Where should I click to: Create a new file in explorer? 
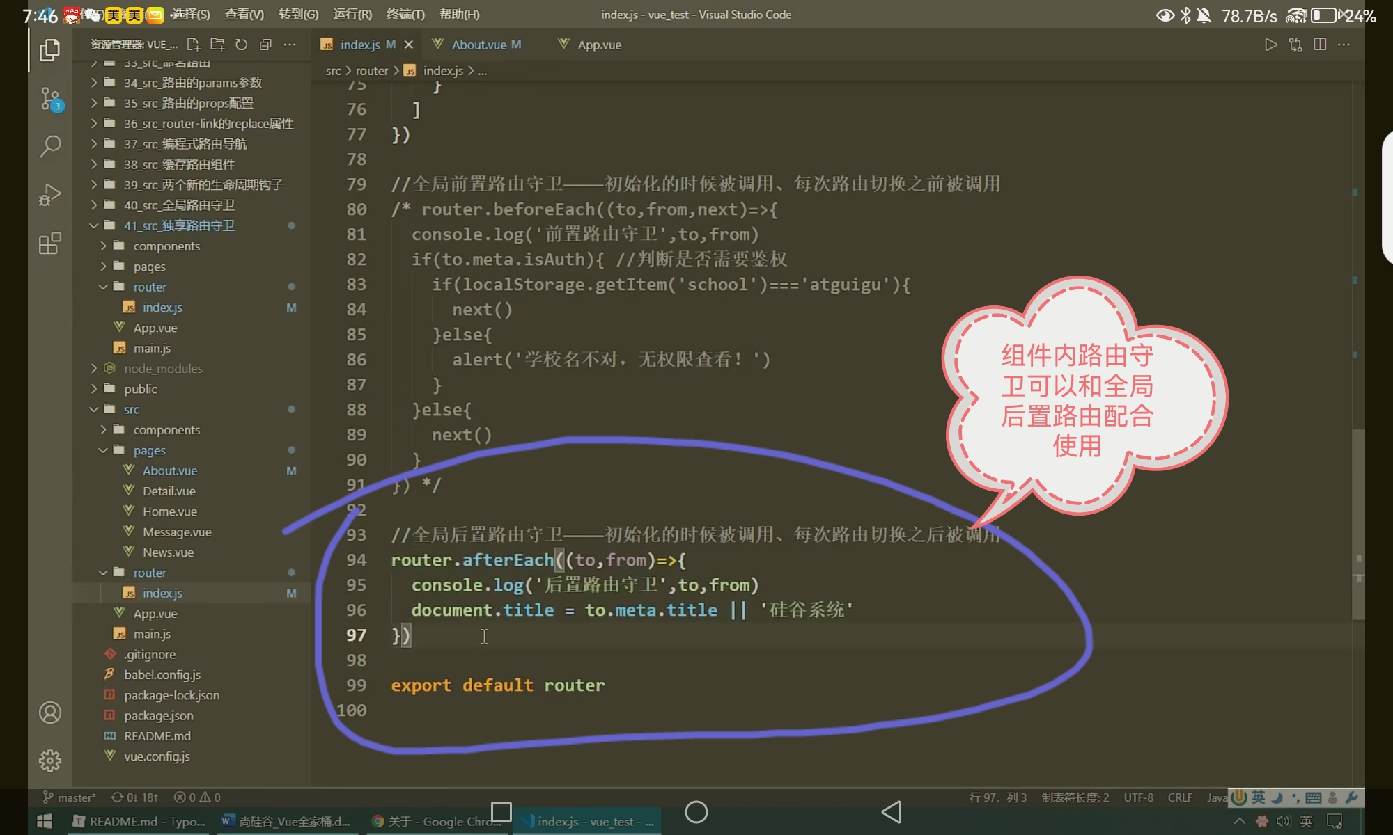coord(193,45)
